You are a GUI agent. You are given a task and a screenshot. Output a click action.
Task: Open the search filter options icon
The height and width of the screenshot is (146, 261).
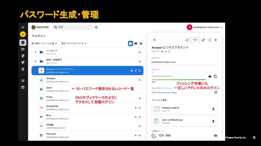pyautogui.click(x=96, y=27)
